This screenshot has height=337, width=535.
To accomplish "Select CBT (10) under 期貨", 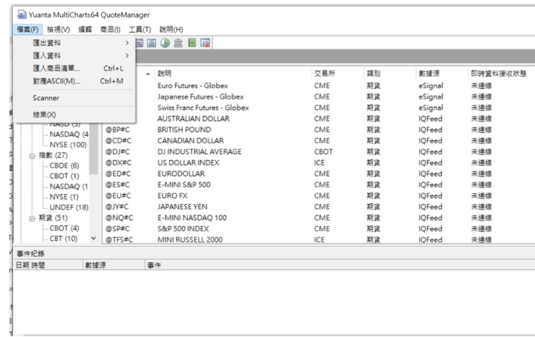I will tap(63, 238).
